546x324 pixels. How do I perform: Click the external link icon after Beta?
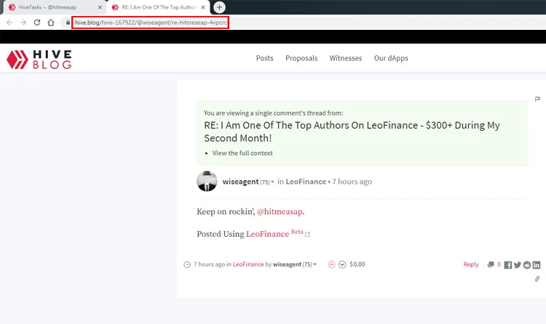coord(307,235)
